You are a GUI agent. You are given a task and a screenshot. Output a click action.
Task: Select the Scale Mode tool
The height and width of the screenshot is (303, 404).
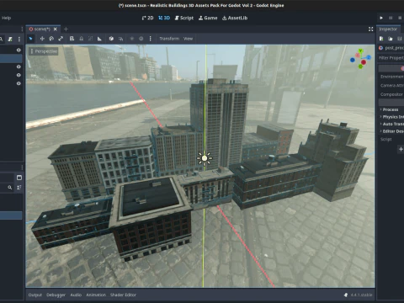coord(61,39)
